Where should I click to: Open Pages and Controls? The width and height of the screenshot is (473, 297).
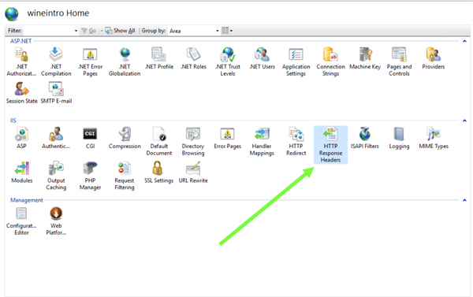399,61
